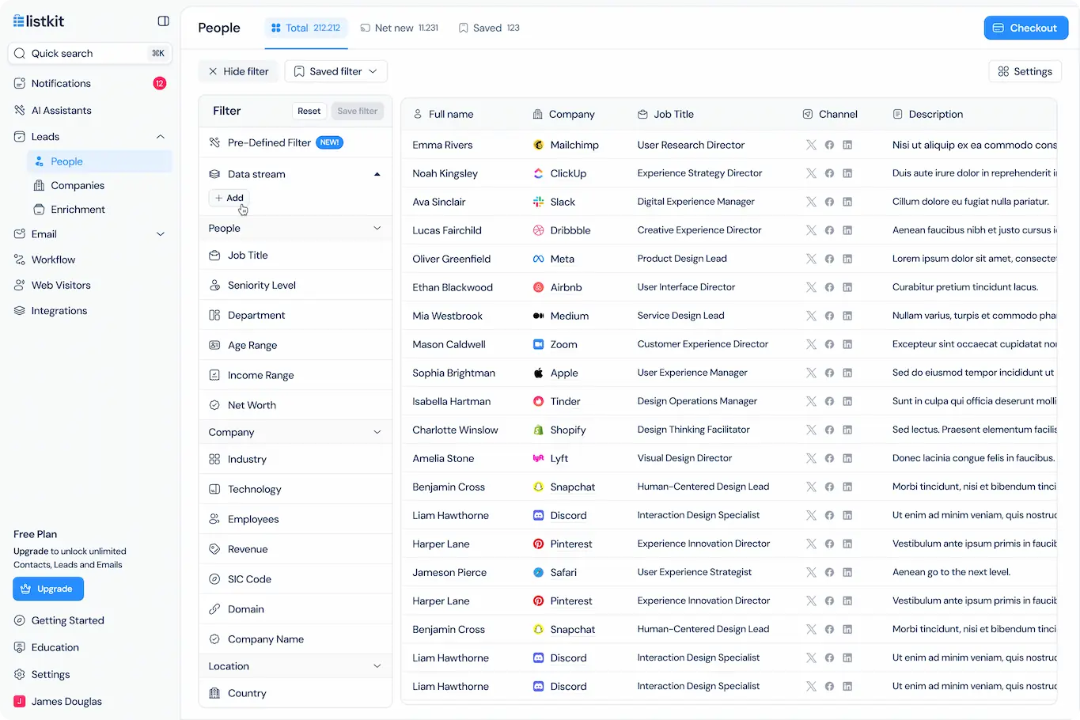The height and width of the screenshot is (720, 1080).
Task: Click James Douglas avatar icon
Action: 19,701
